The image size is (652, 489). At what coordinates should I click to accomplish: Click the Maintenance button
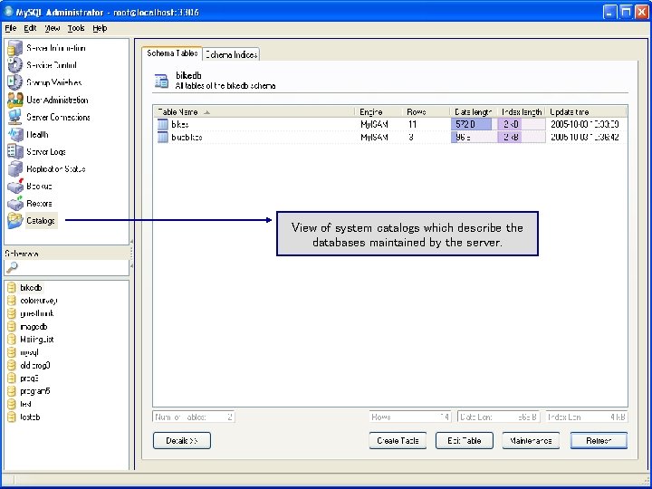pyautogui.click(x=531, y=441)
